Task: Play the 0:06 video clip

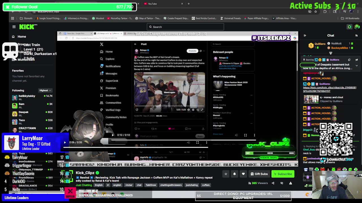Action: click(x=65, y=142)
